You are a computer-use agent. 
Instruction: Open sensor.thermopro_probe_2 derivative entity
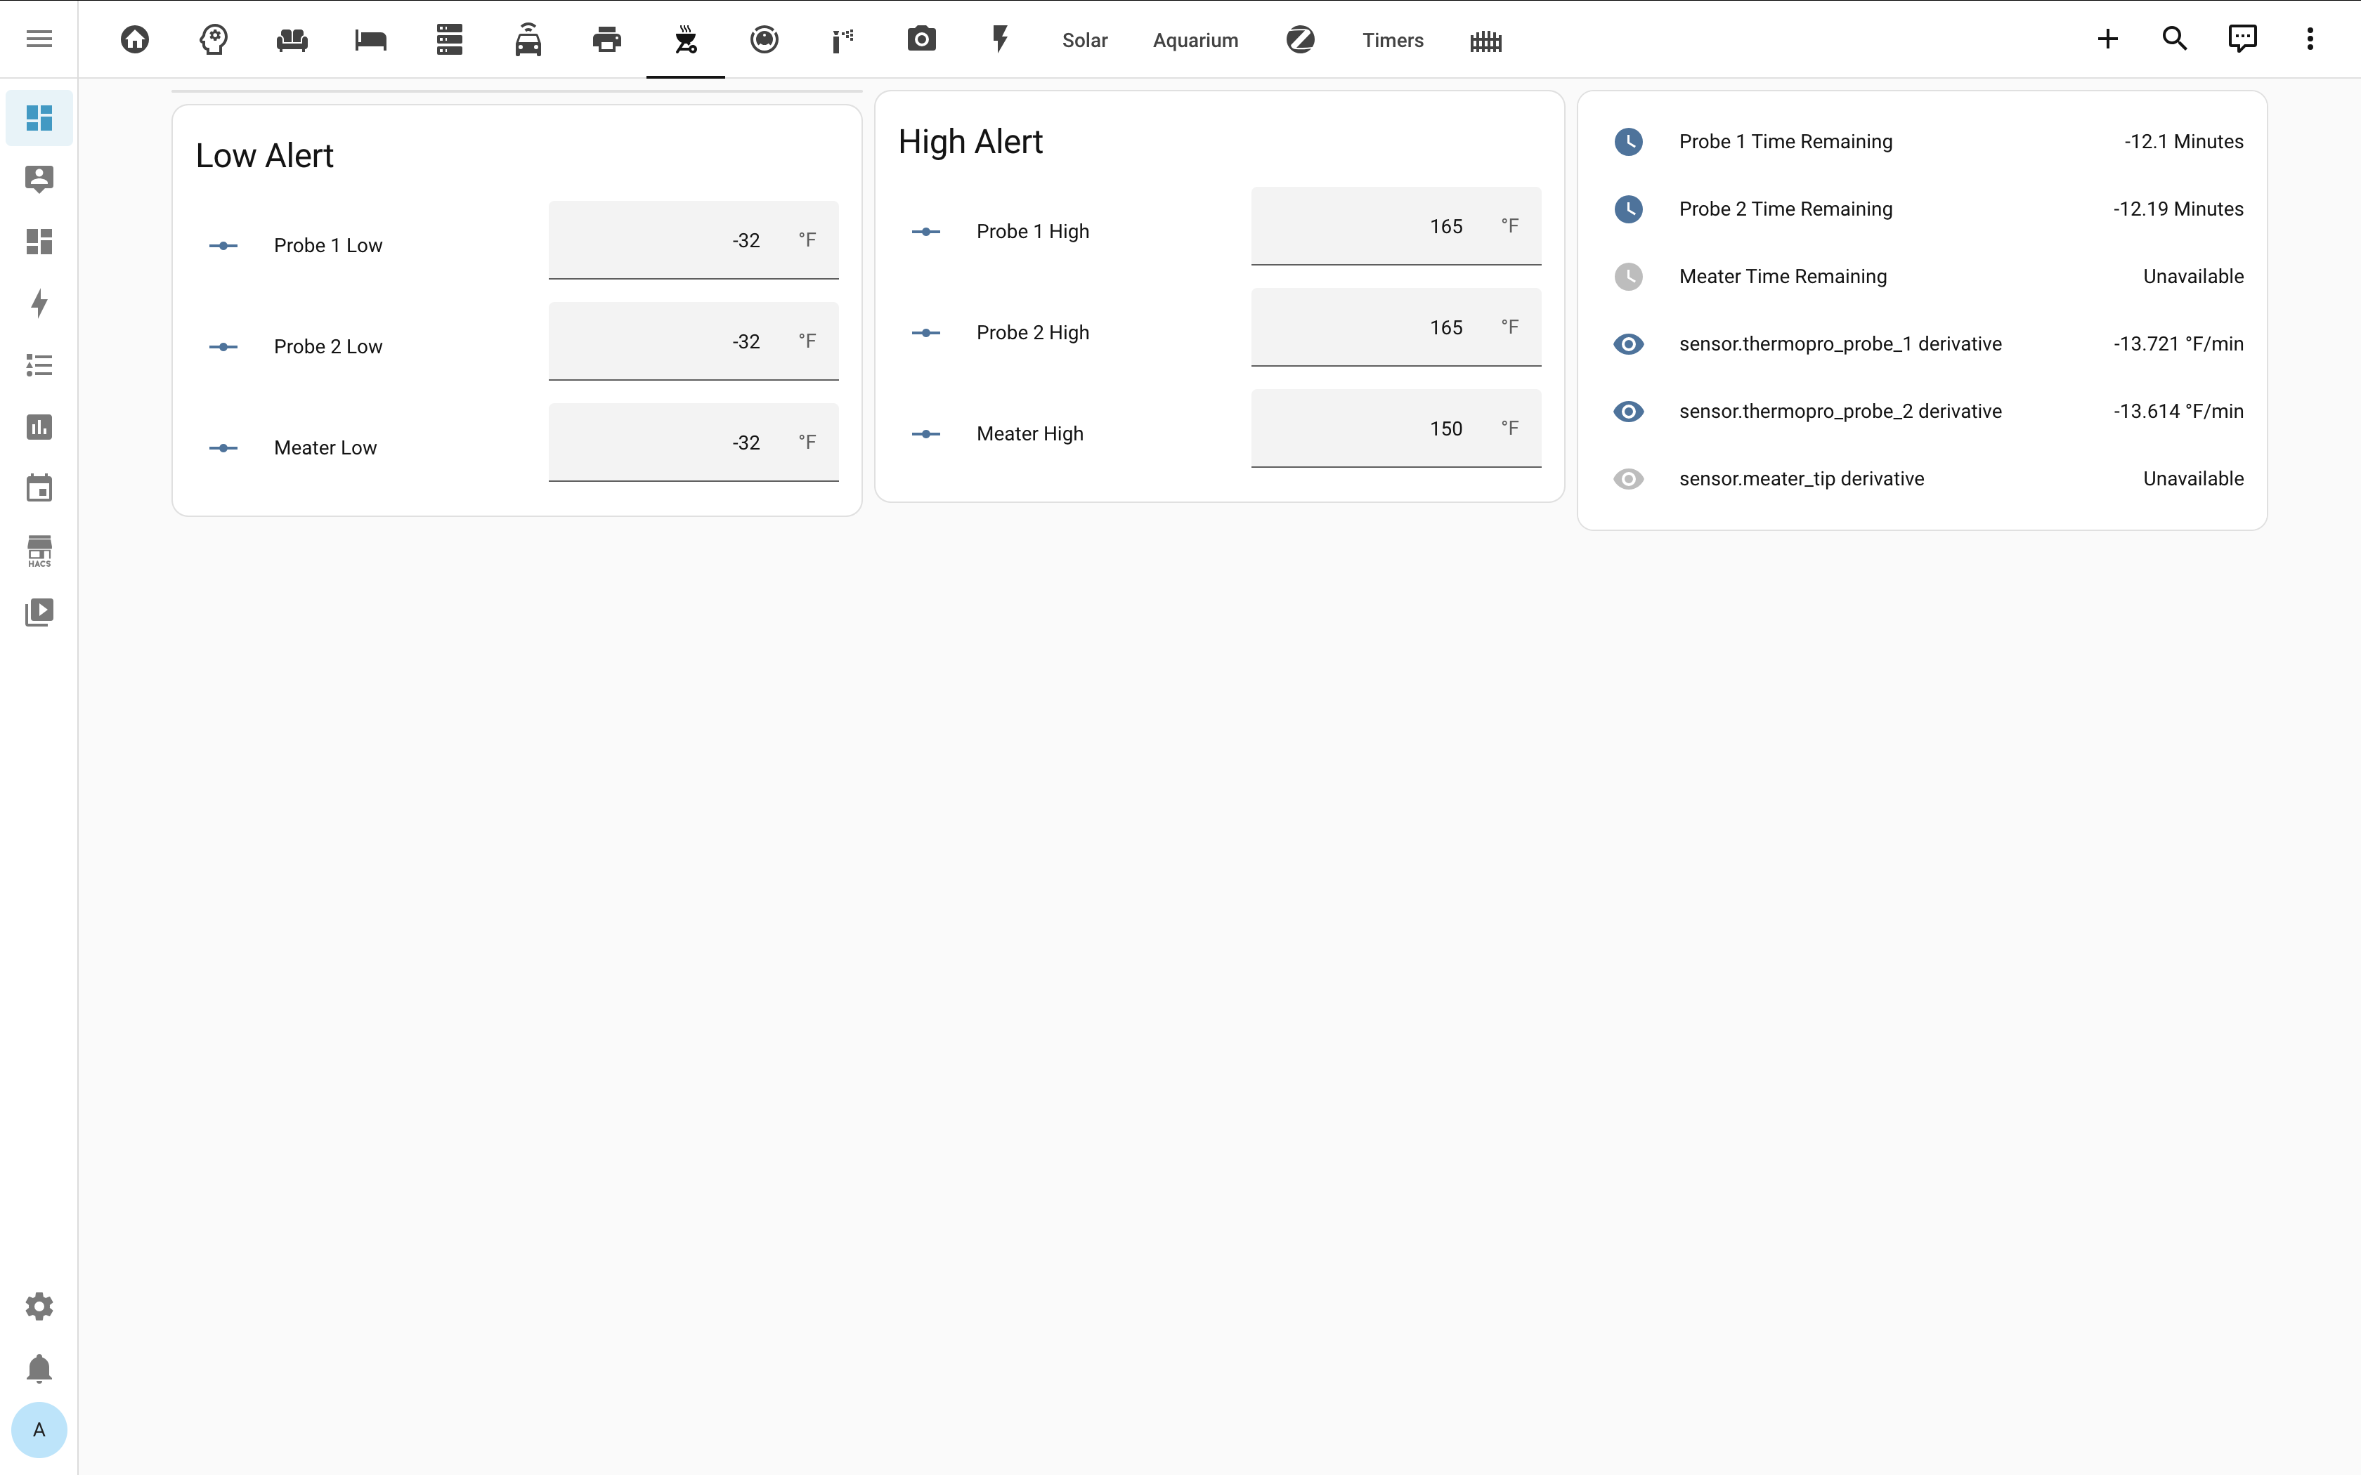click(1922, 411)
